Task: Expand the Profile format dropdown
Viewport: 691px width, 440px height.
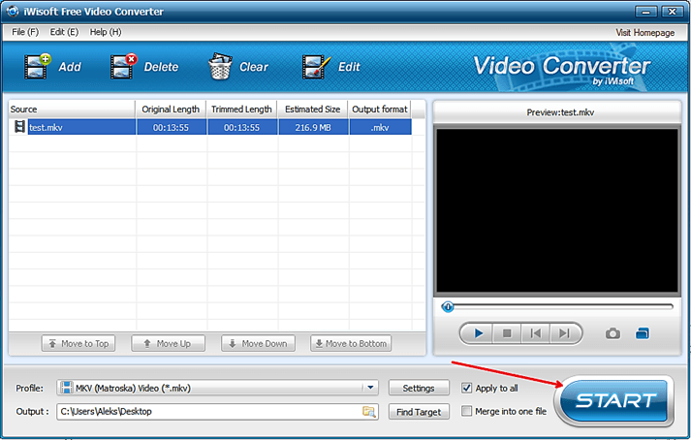Action: tap(370, 388)
